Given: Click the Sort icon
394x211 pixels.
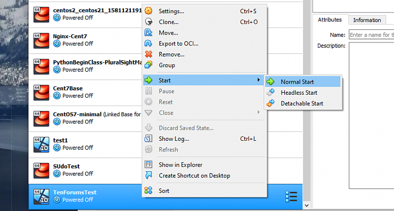Looking at the screenshot, I should [148, 191].
